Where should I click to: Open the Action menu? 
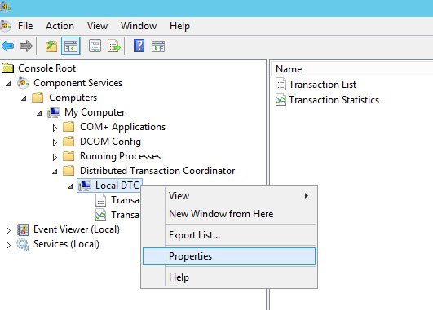60,26
